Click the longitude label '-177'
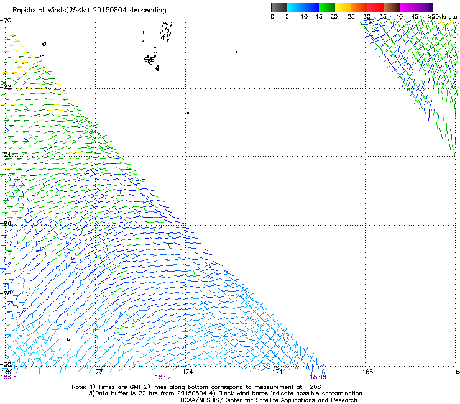This screenshot has width=460, height=404. [x=96, y=372]
